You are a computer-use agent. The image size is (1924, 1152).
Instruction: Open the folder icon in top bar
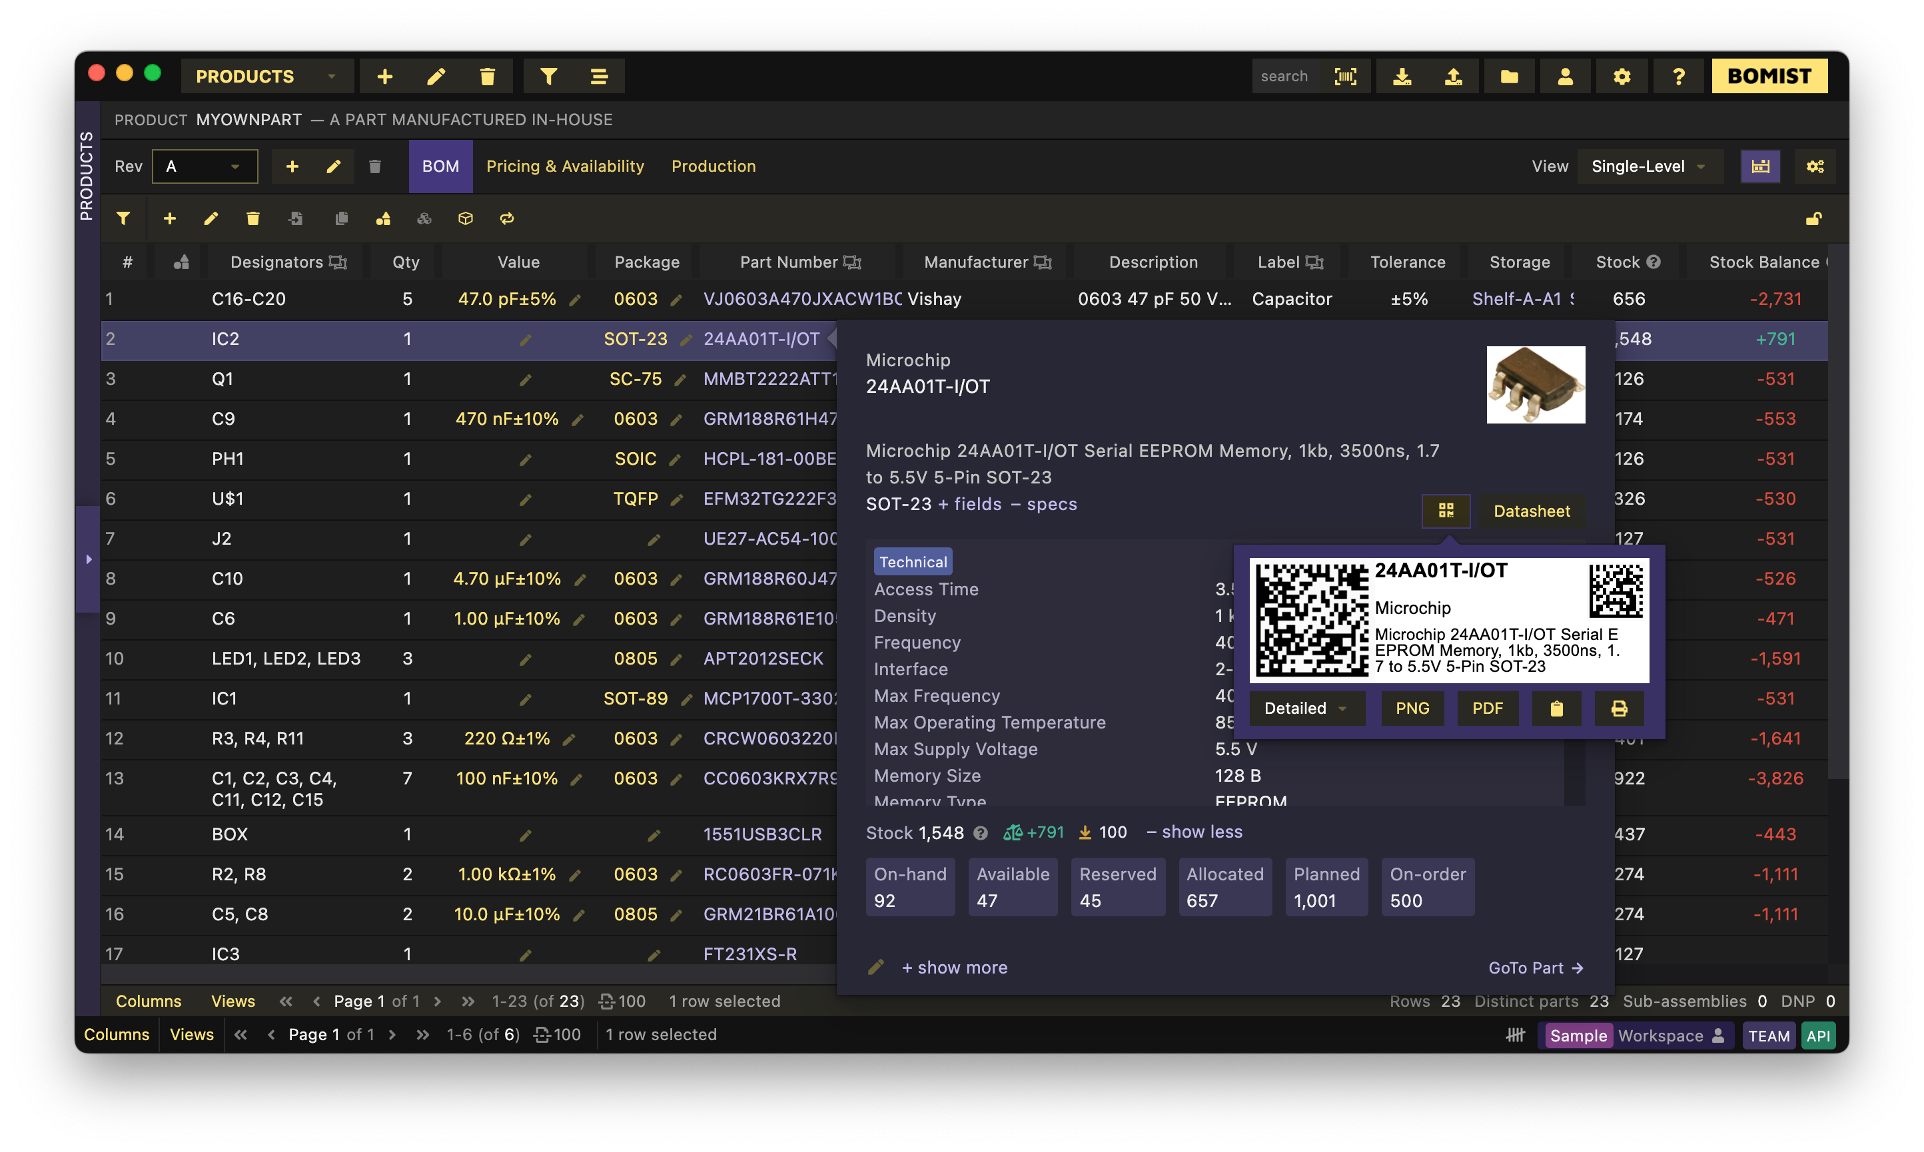(x=1508, y=76)
